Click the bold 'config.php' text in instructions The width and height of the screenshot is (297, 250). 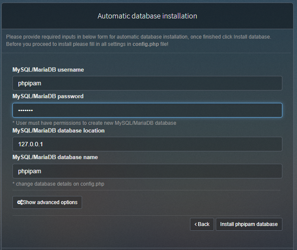(145, 44)
